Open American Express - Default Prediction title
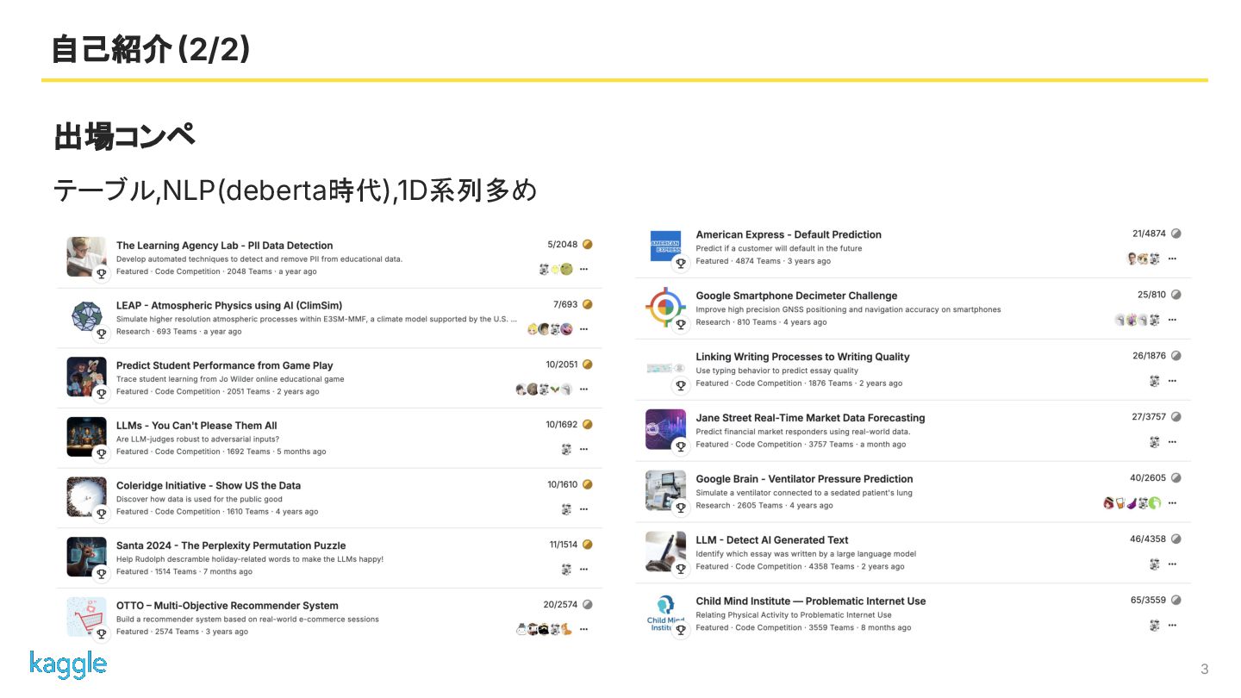 pyautogui.click(x=789, y=234)
